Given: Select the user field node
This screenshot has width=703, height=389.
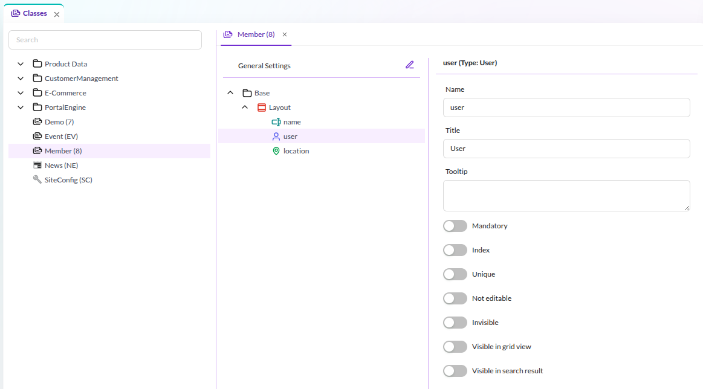Looking at the screenshot, I should [x=291, y=137].
